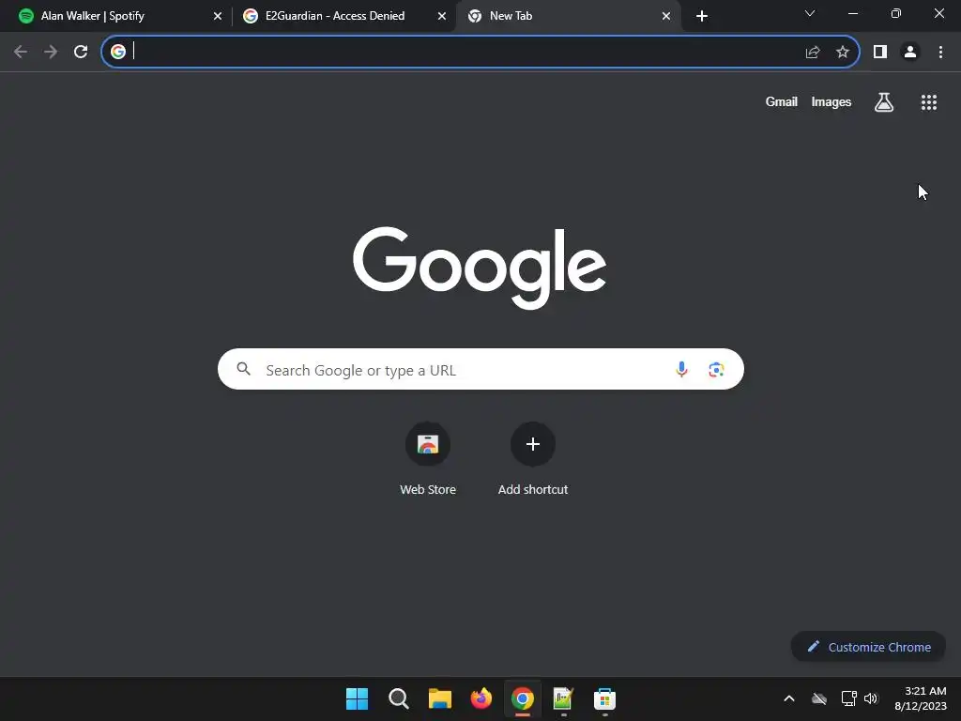Open the Chrome profile menu
The image size is (961, 721).
click(910, 52)
